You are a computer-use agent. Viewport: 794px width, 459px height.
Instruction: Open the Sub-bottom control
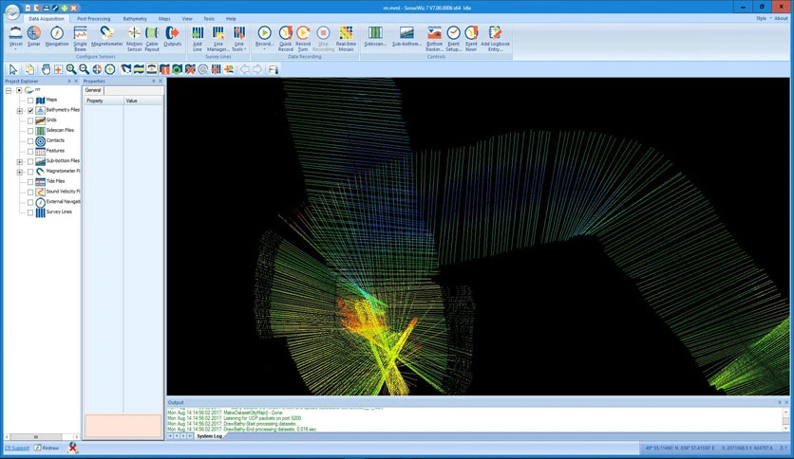(x=406, y=36)
